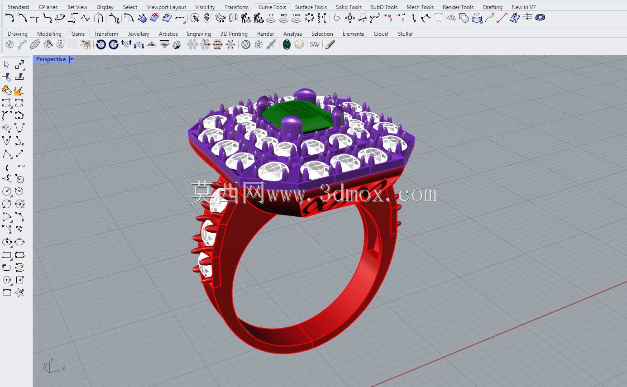This screenshot has width=627, height=387.
Task: Open the Drafting tab
Action: 493,7
